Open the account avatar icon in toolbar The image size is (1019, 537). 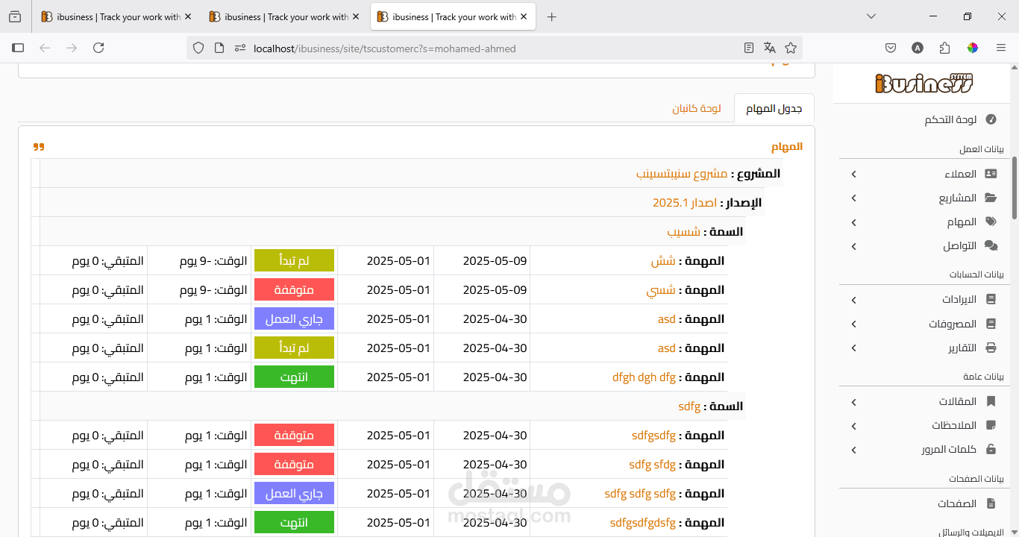pyautogui.click(x=918, y=48)
